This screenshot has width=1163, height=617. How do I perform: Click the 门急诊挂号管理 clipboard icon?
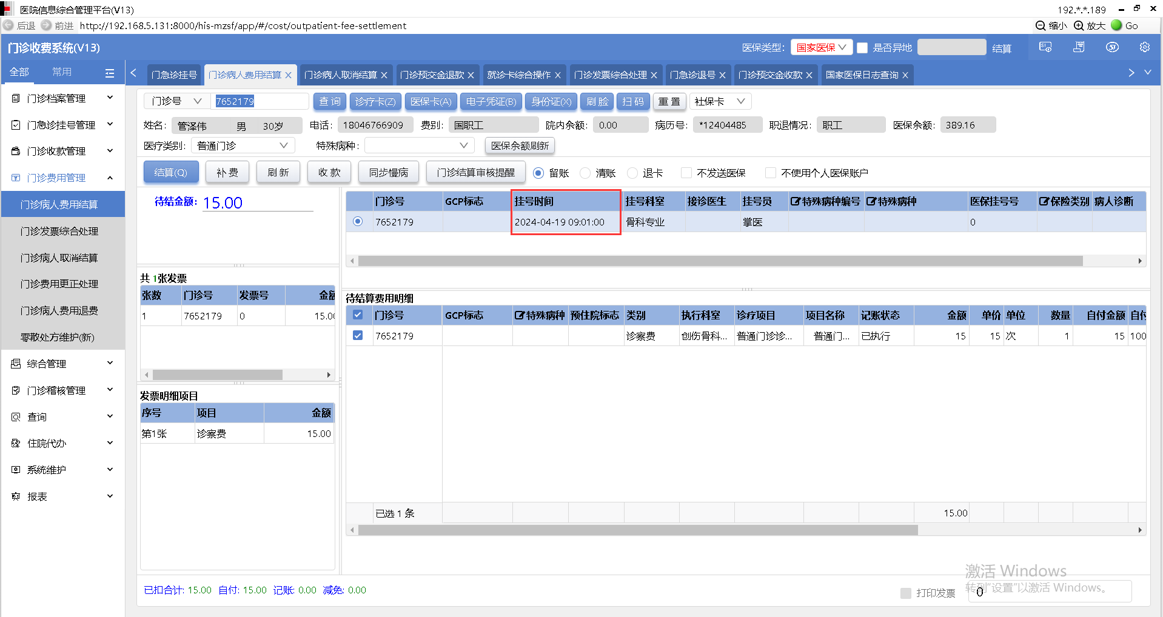(16, 125)
